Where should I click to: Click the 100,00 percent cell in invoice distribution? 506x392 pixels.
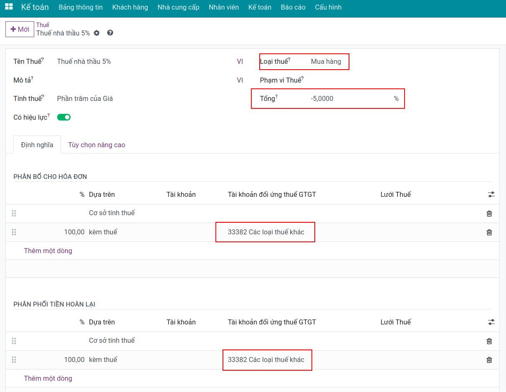(74, 232)
